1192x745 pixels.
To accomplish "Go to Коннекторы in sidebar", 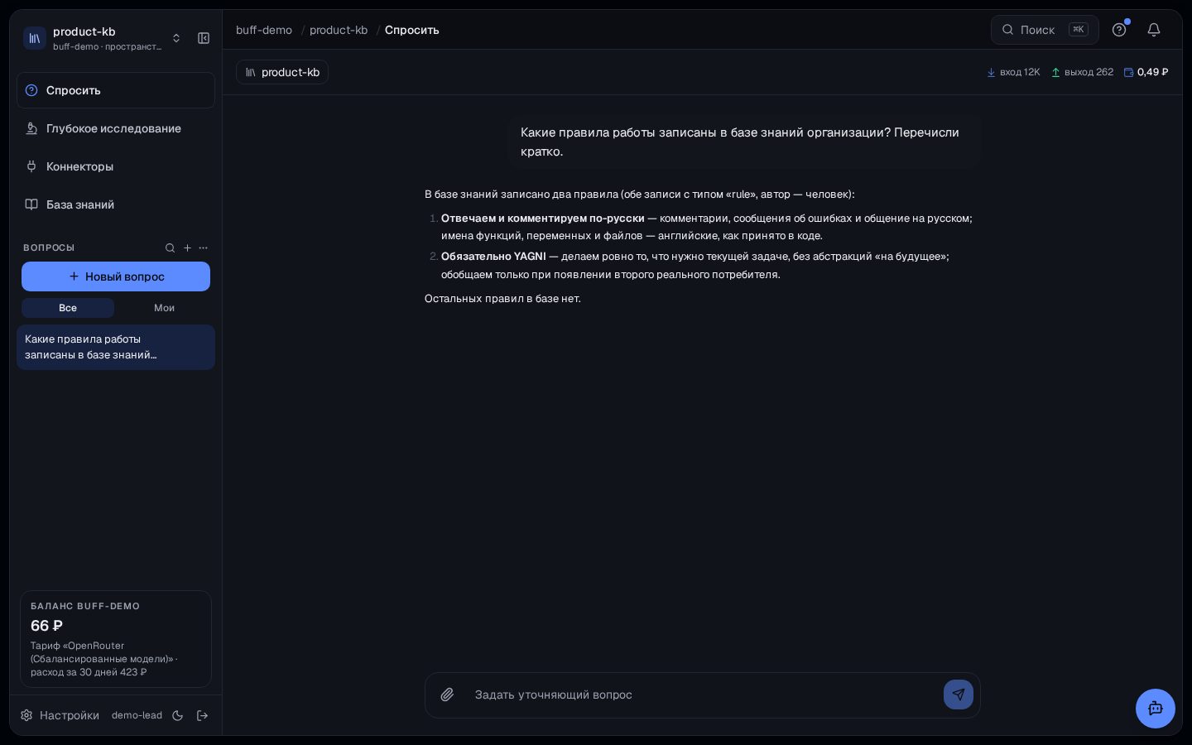I will tap(116, 166).
